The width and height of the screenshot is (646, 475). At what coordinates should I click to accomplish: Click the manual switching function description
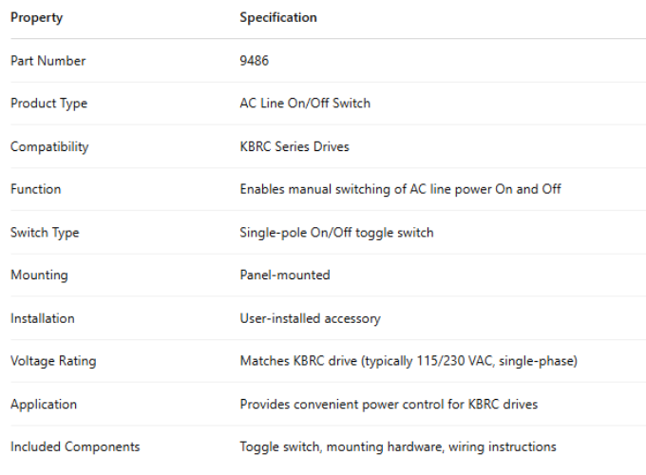400,189
